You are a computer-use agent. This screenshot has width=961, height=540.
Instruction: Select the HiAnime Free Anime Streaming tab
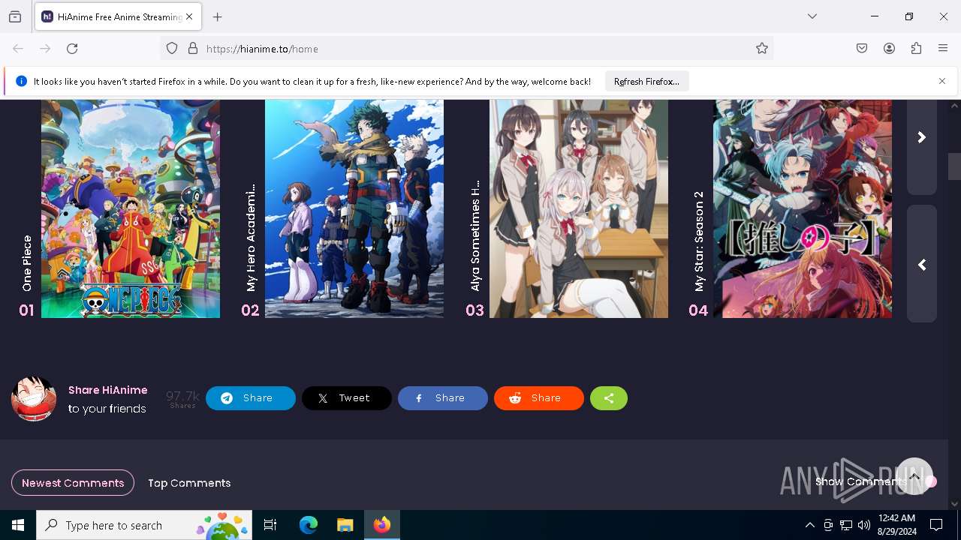[116, 16]
